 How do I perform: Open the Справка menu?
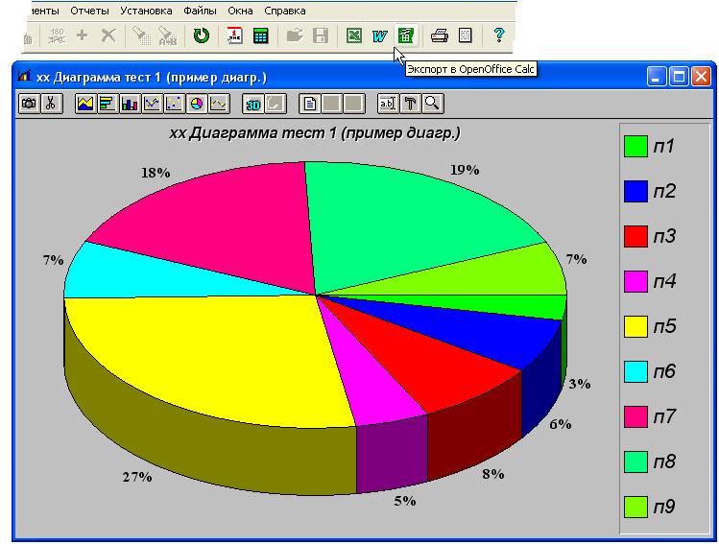[285, 11]
